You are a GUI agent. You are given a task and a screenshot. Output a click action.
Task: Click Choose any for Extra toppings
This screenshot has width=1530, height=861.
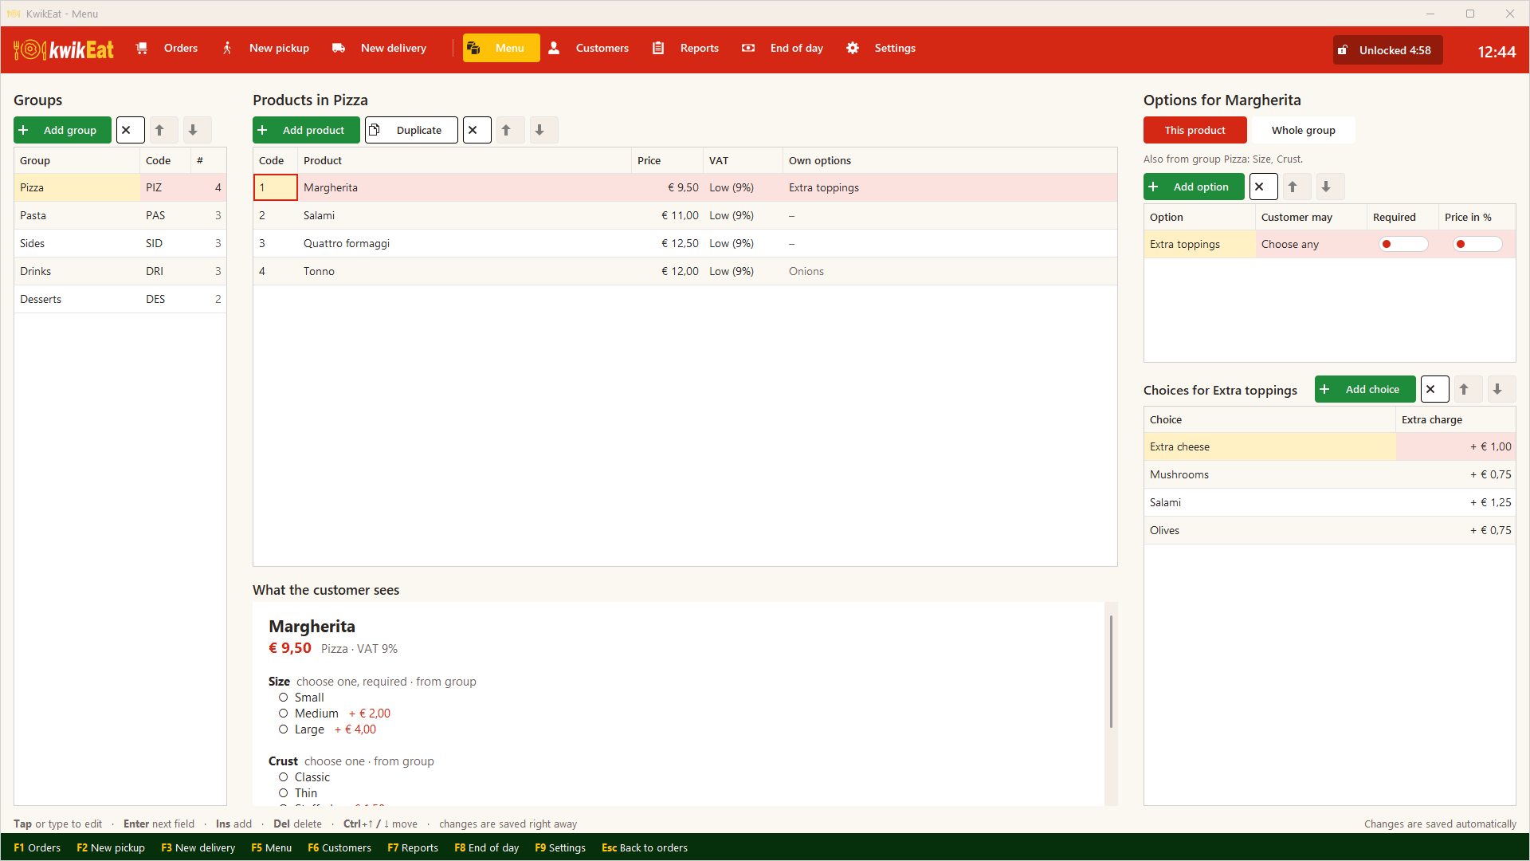[x=1310, y=244]
